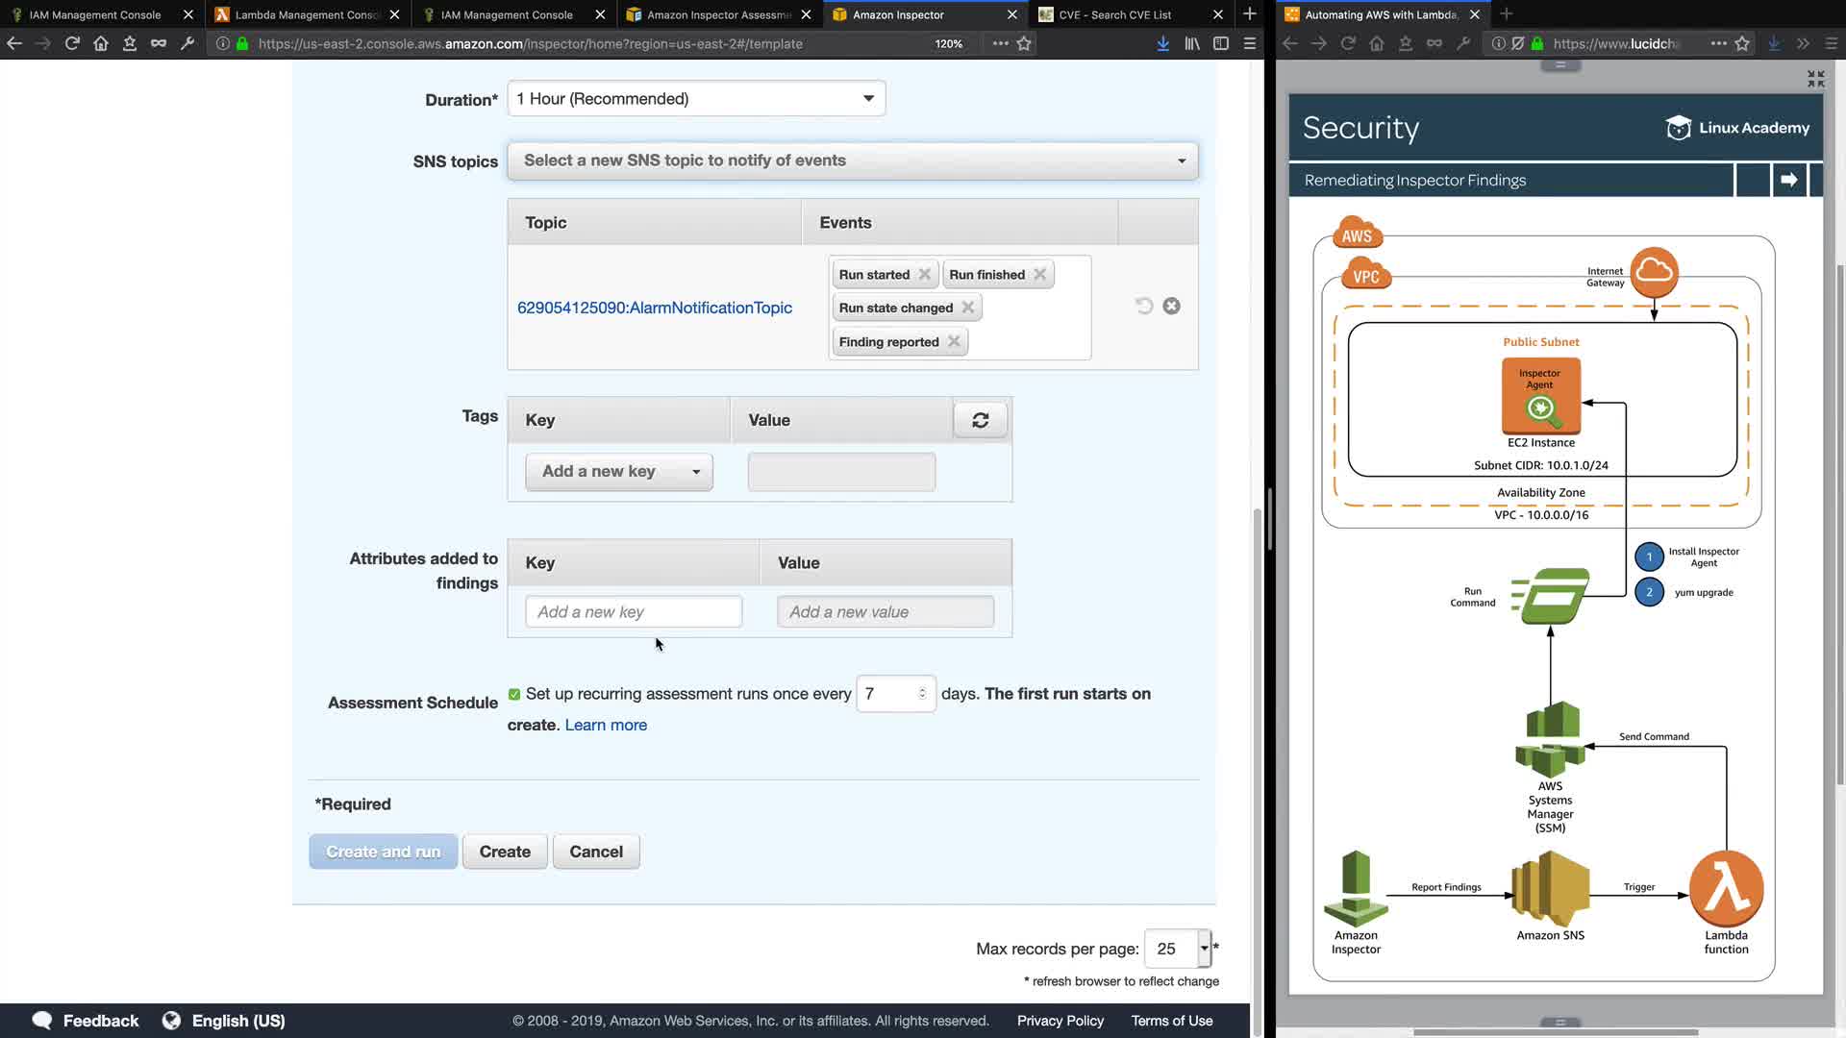Refresh the Tags key list
Image resolution: width=1846 pixels, height=1038 pixels.
pos(980,420)
